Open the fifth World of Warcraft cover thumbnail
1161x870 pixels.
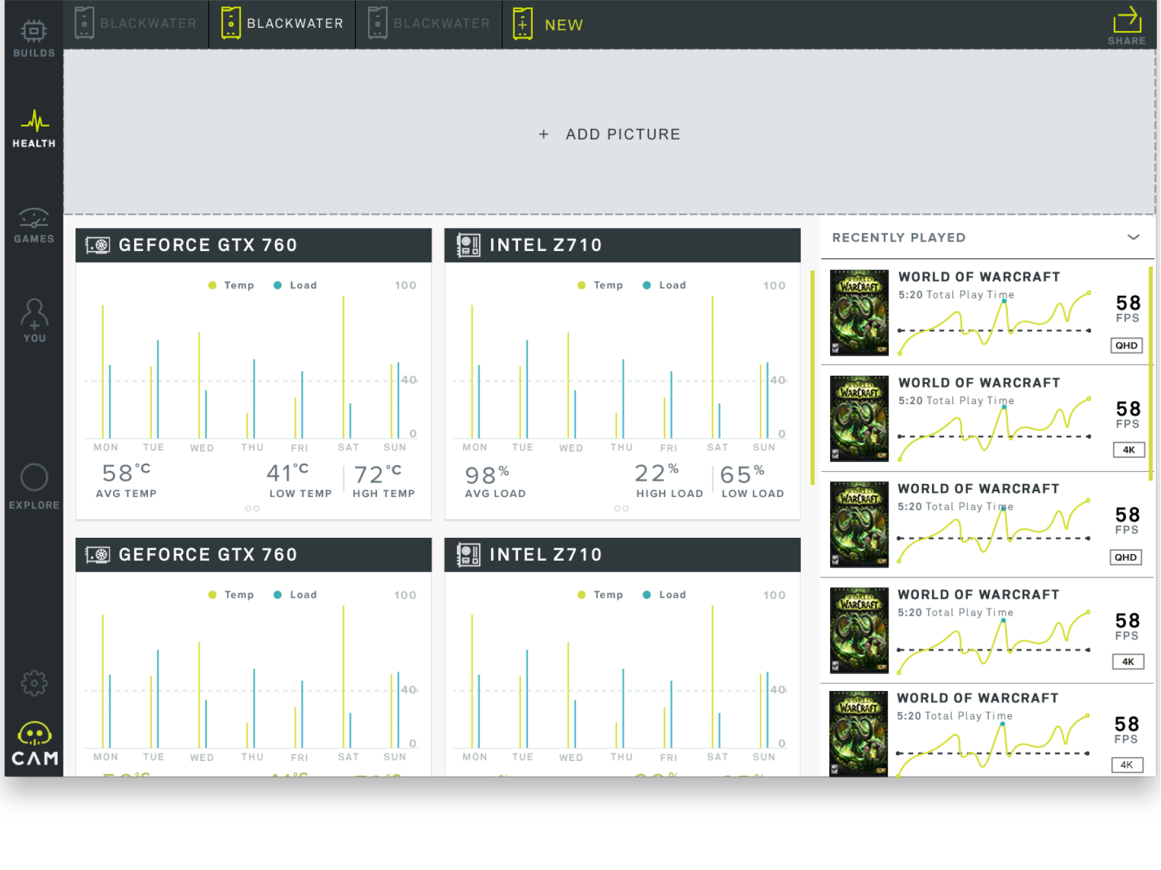click(x=859, y=734)
